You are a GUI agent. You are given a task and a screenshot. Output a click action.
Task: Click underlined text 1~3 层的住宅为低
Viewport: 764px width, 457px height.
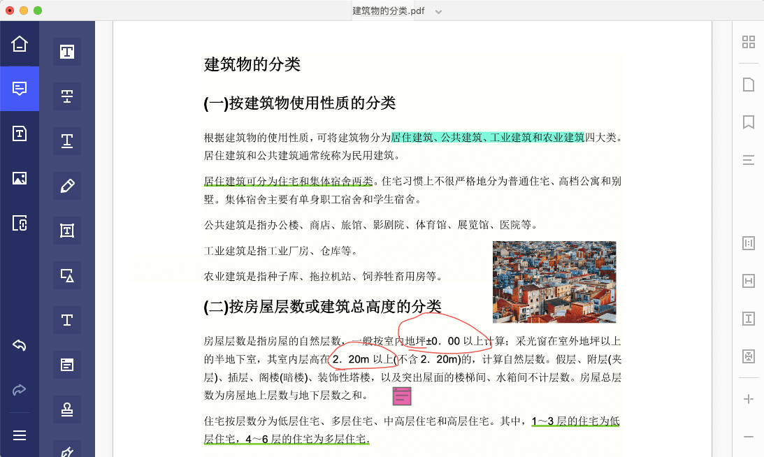[575, 421]
